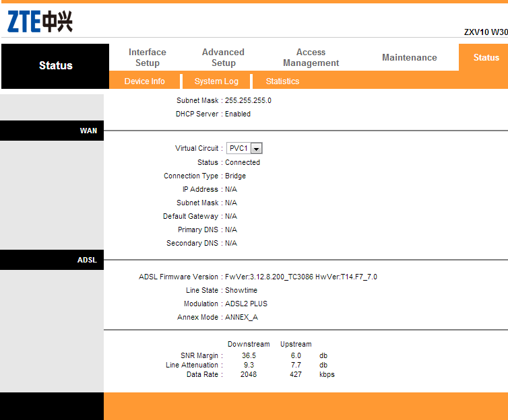Click the Primary DNS N/A value
The image size is (508, 420).
click(x=231, y=230)
